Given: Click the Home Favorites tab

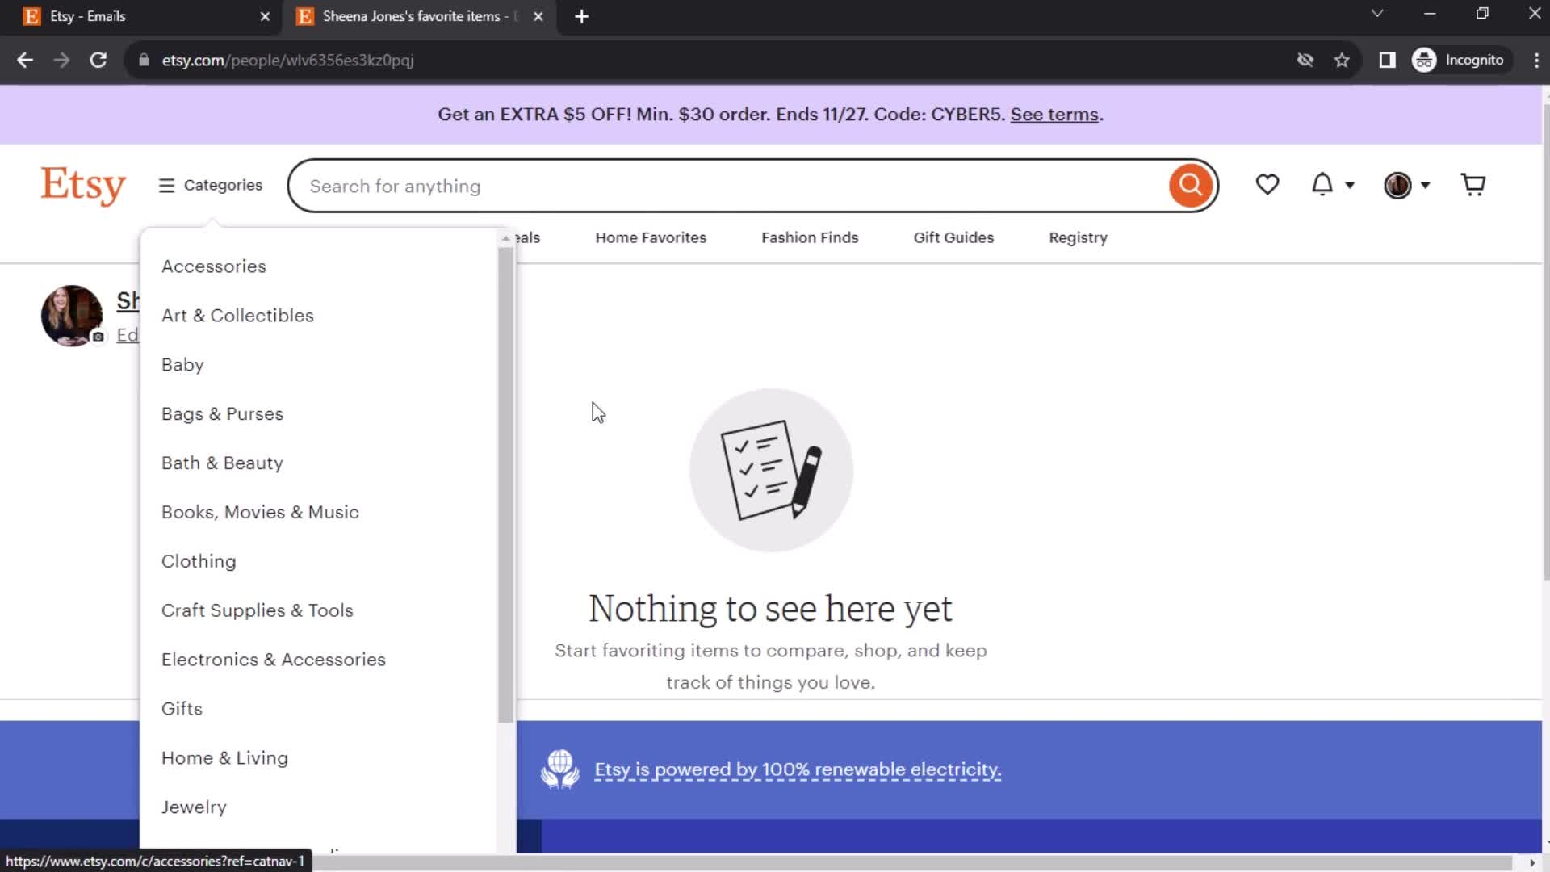Looking at the screenshot, I should tap(651, 237).
